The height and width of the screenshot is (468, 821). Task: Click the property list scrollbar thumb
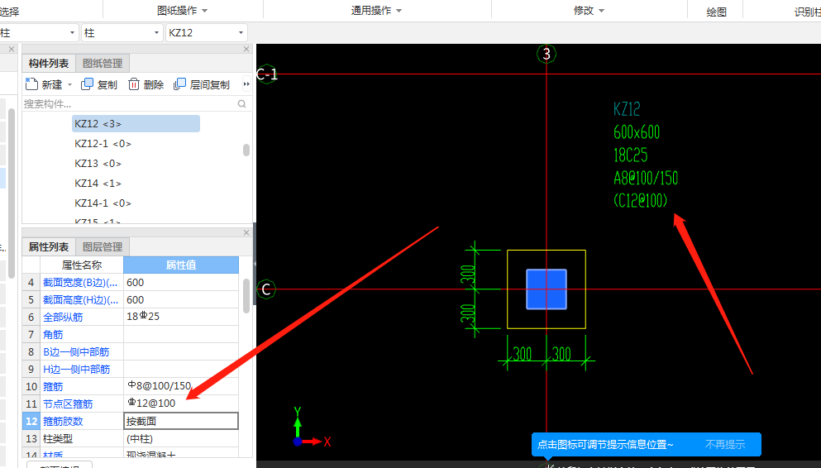246,296
